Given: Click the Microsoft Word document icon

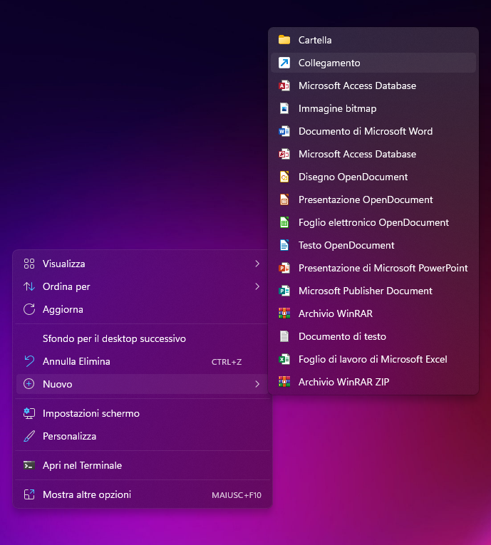Looking at the screenshot, I should point(284,131).
